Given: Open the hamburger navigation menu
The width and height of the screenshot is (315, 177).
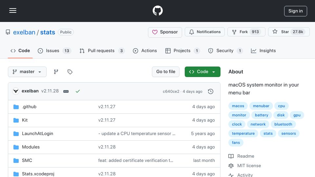Looking at the screenshot, I should [13, 10].
